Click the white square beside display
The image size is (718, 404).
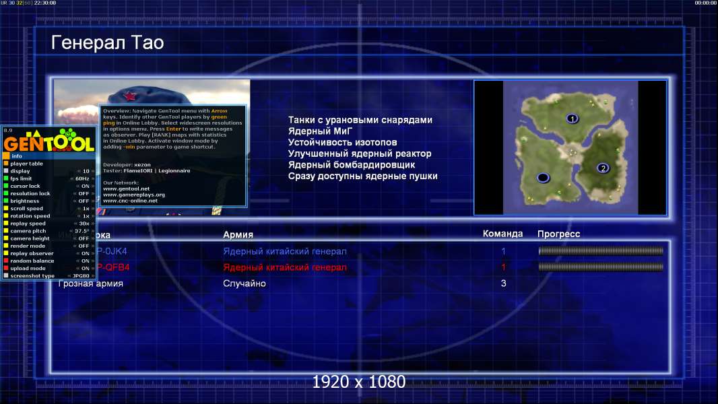point(6,171)
